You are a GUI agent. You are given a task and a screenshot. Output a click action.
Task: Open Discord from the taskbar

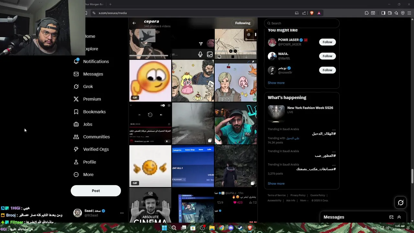(x=231, y=228)
